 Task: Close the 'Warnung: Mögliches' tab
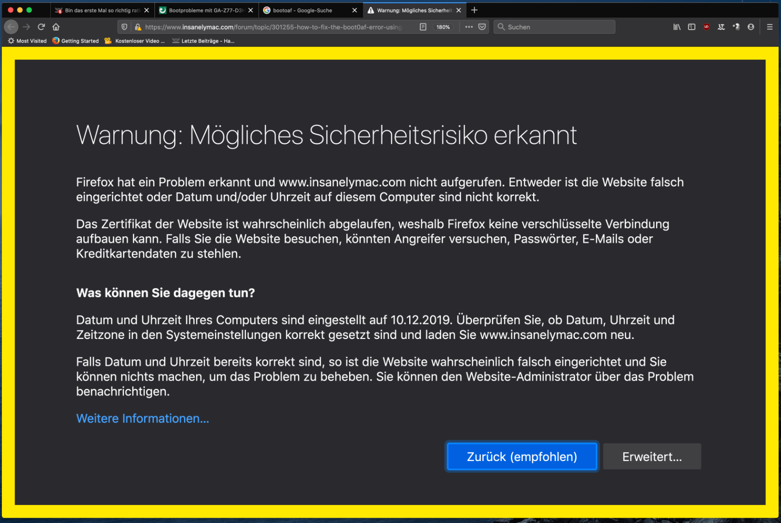coord(459,10)
